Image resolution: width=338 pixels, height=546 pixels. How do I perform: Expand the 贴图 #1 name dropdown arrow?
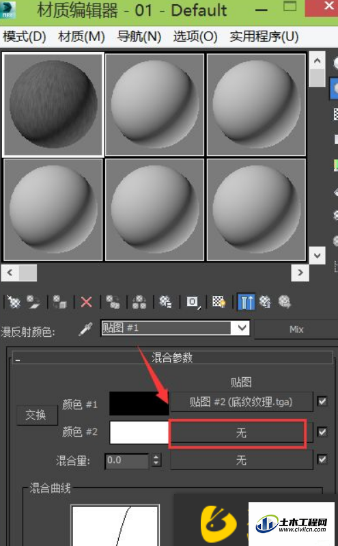click(x=241, y=328)
